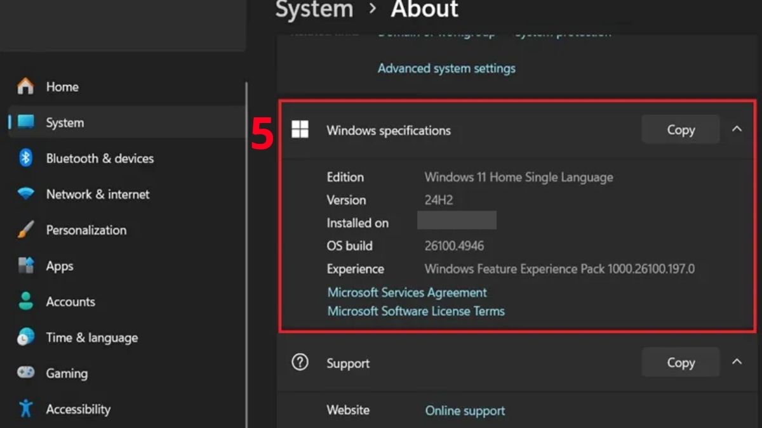Select System in the sidebar
762x428 pixels.
click(126, 122)
